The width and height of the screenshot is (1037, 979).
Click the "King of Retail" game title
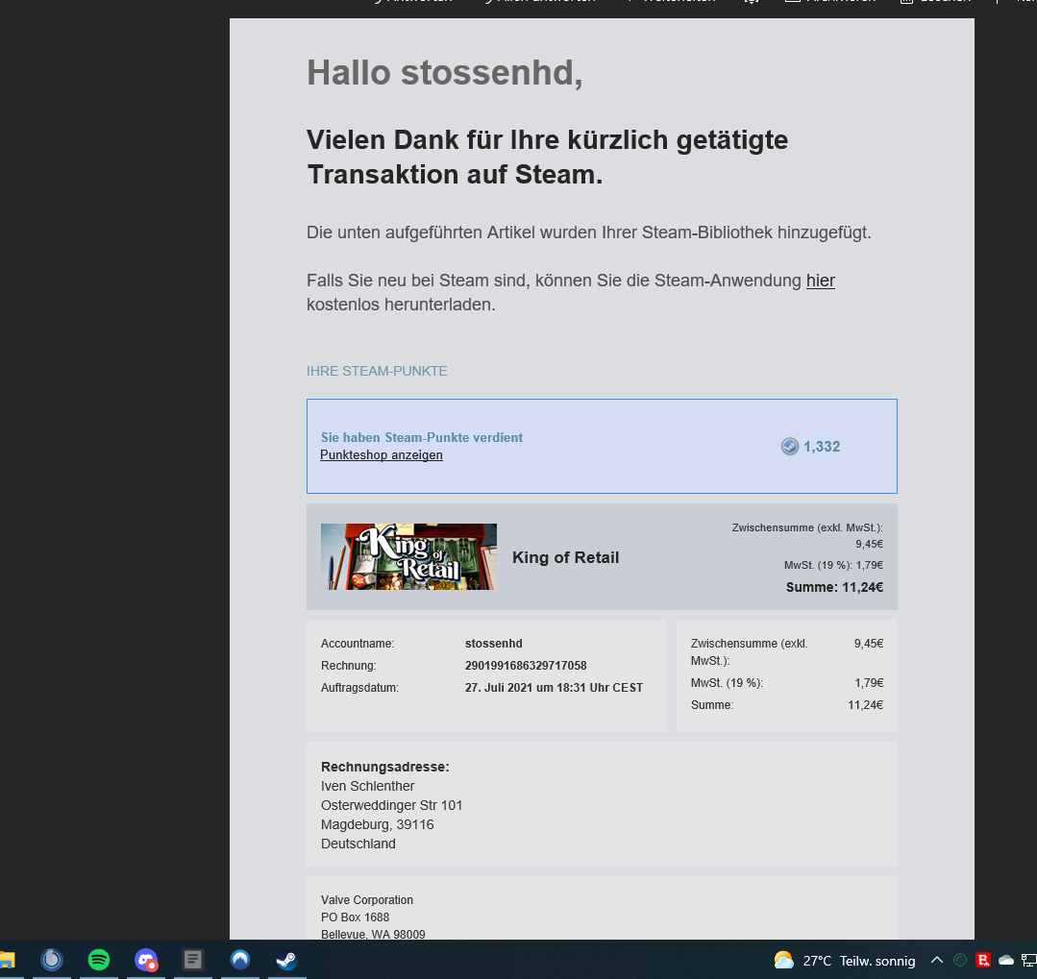(x=565, y=557)
